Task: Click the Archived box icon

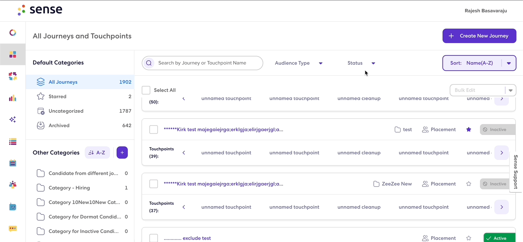Action: pos(41,125)
